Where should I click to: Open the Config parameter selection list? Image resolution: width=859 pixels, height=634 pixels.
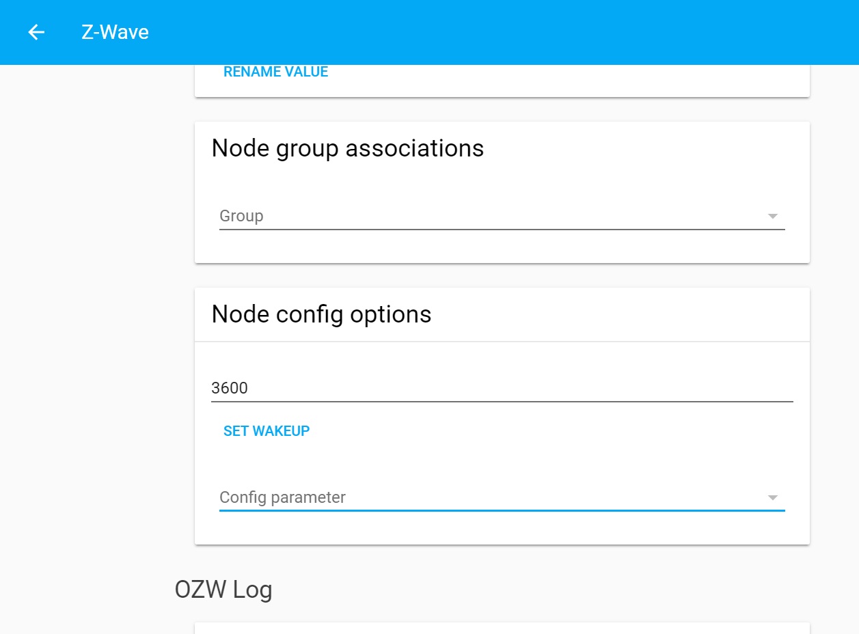[x=478, y=497]
